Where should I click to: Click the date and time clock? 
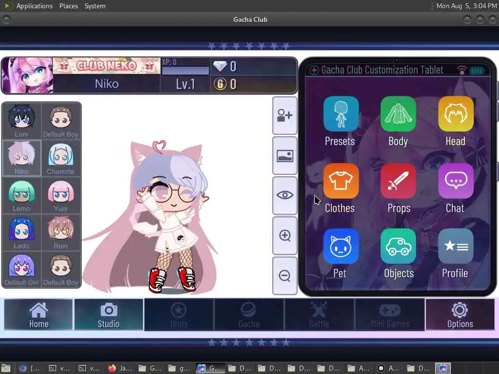pyautogui.click(x=466, y=6)
